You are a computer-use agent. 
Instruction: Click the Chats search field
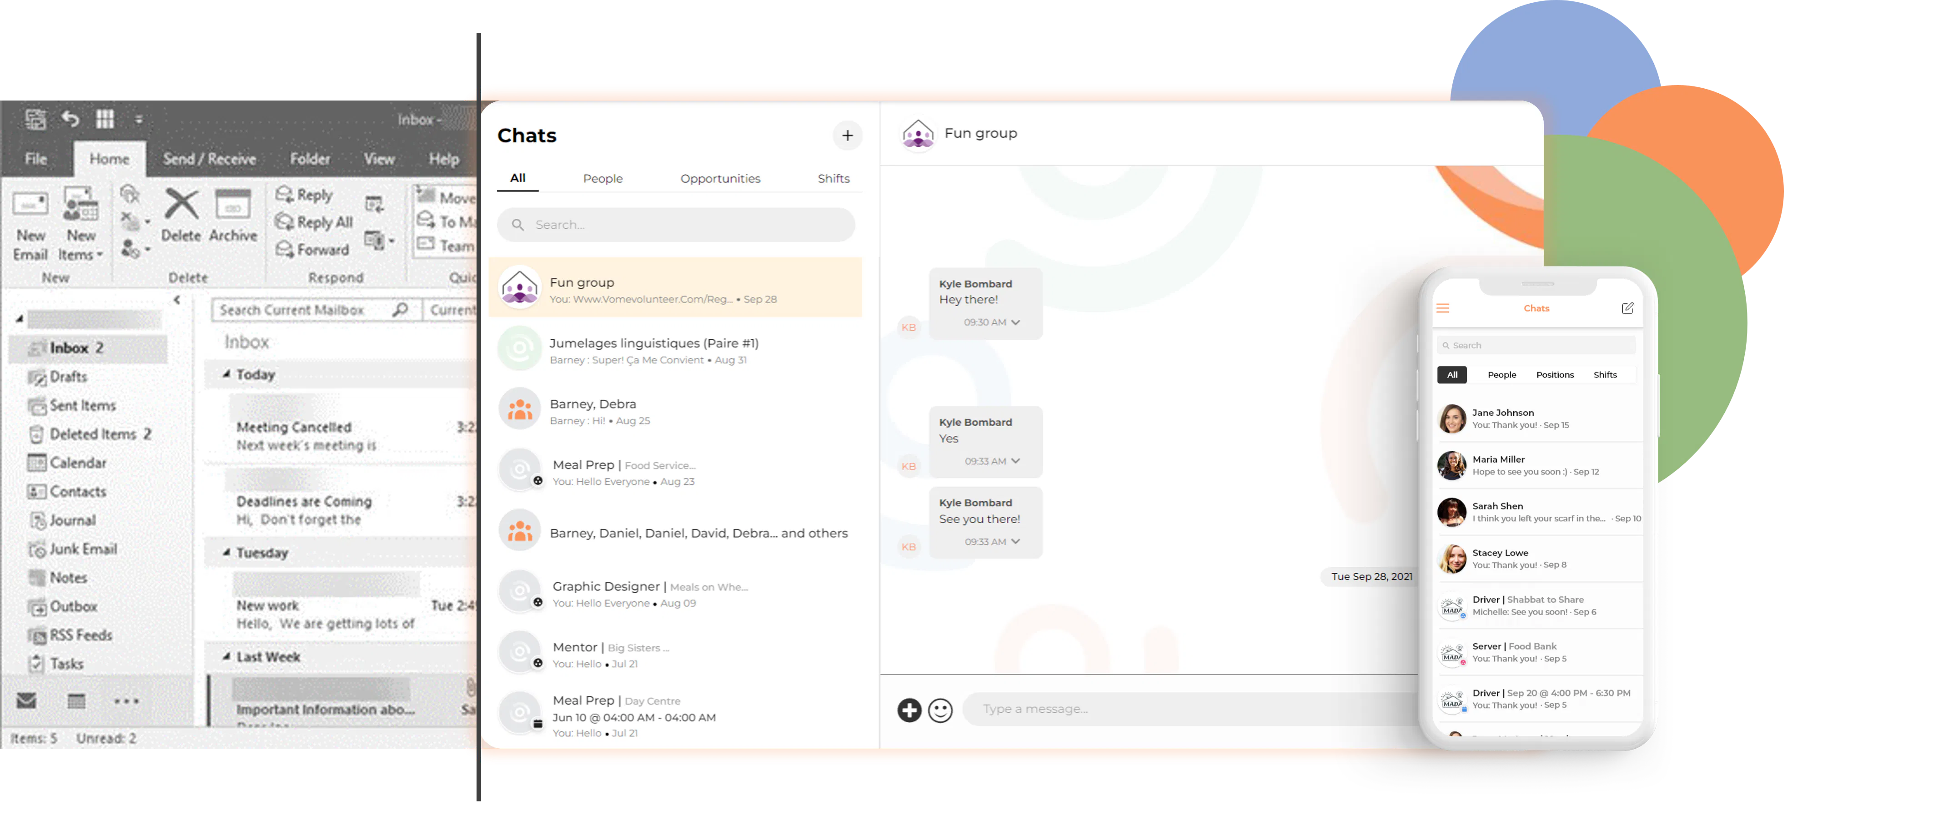click(675, 224)
